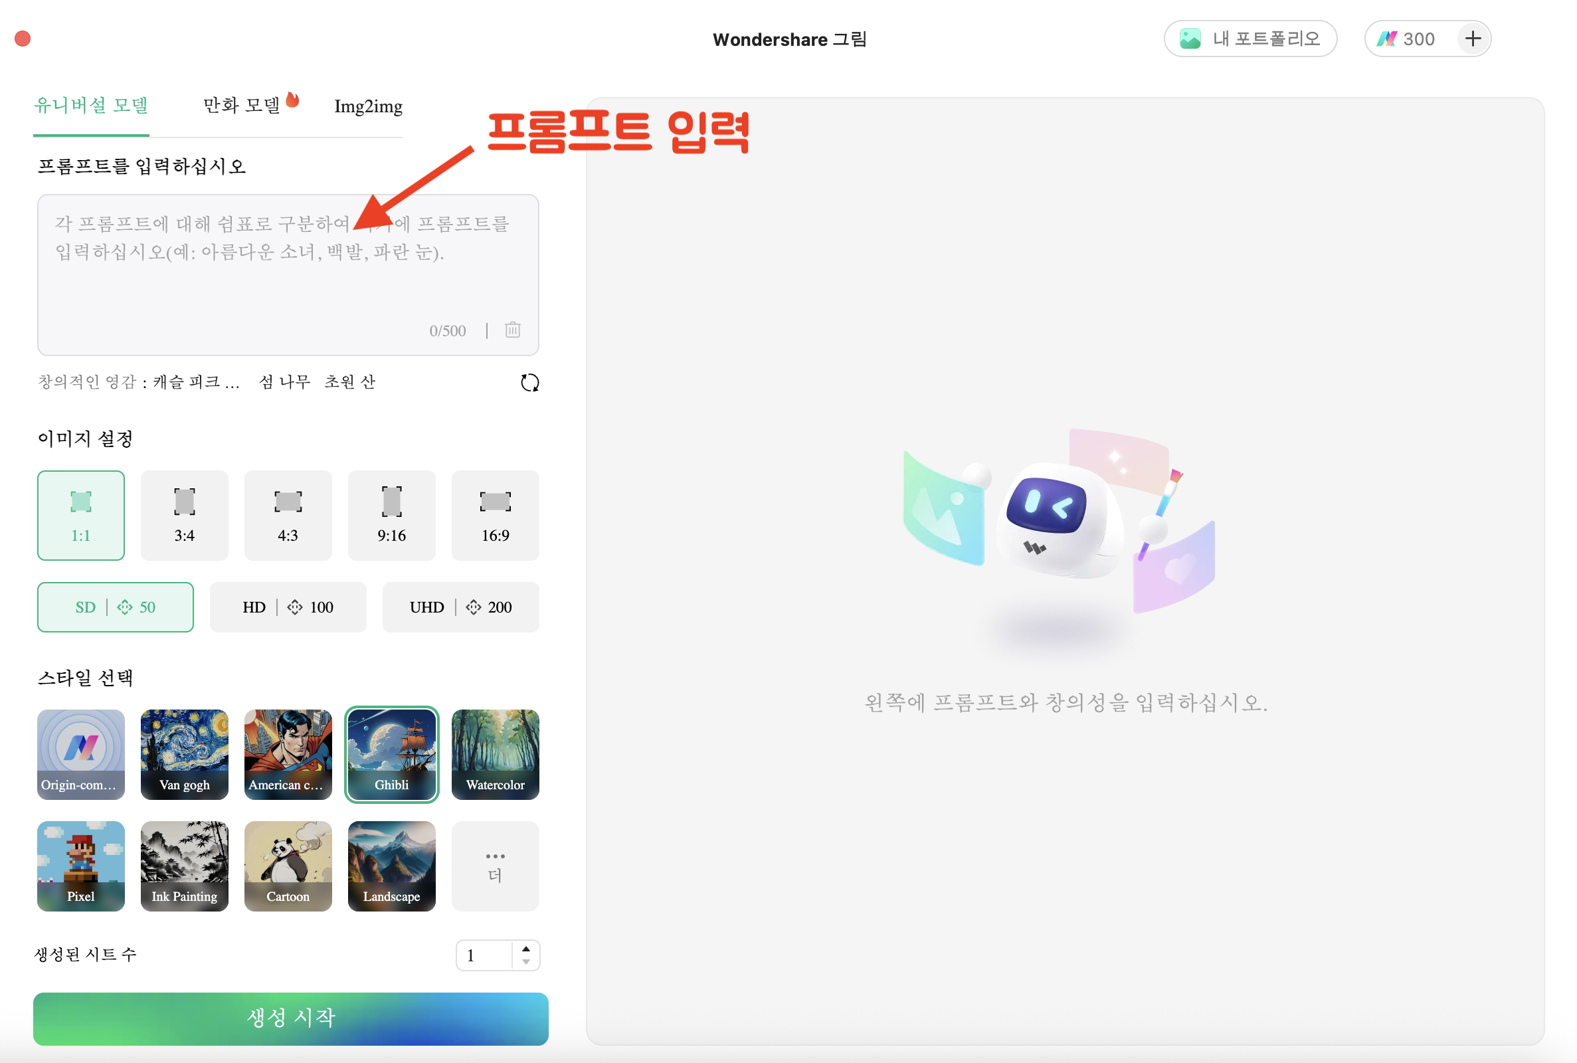The height and width of the screenshot is (1063, 1577).
Task: Increase generated sheet count stepper
Action: tap(526, 949)
